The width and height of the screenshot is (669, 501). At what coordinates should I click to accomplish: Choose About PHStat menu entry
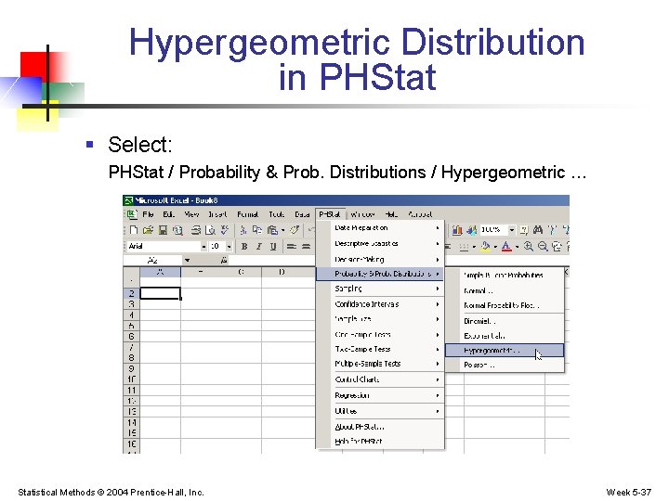point(380,427)
